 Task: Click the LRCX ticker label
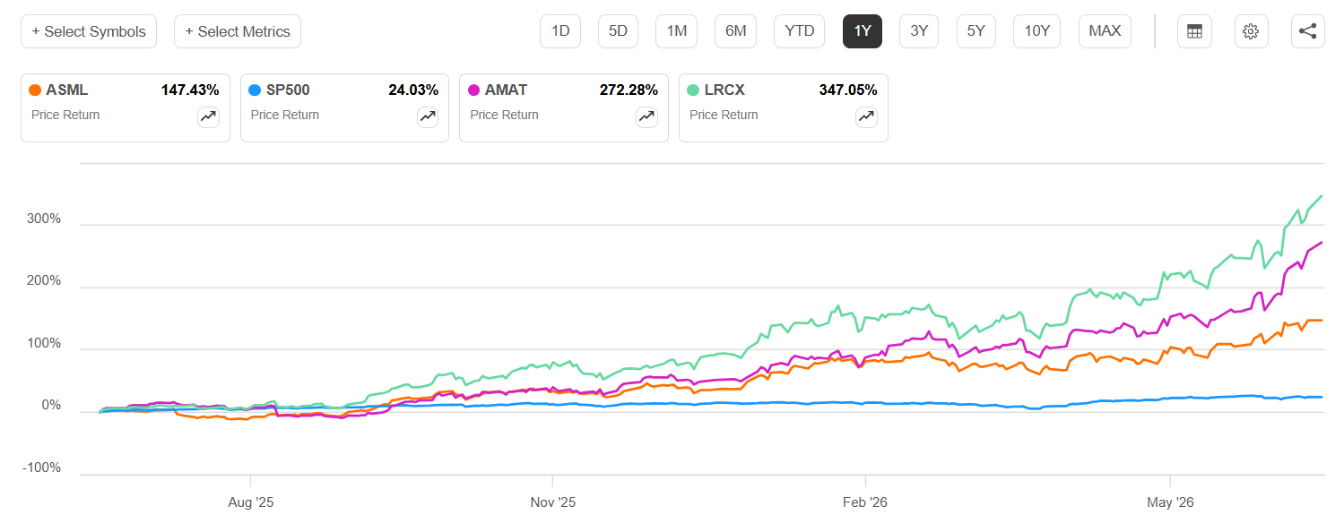click(x=726, y=90)
